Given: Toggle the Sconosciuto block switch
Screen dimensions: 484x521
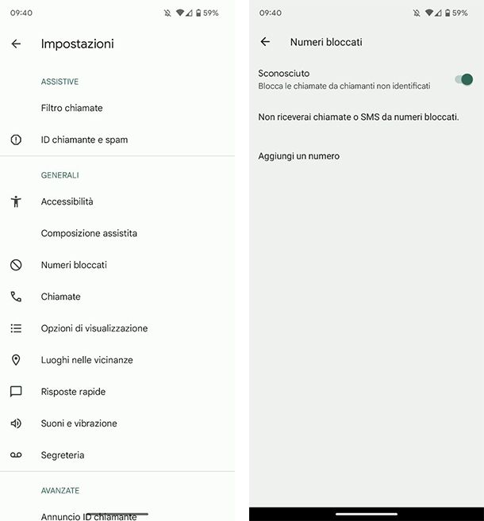Looking at the screenshot, I should pyautogui.click(x=463, y=79).
